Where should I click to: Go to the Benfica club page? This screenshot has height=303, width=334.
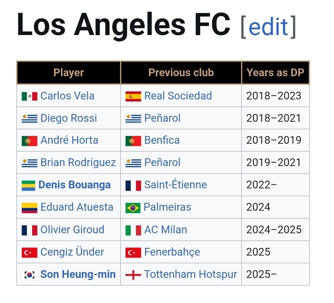click(x=162, y=140)
